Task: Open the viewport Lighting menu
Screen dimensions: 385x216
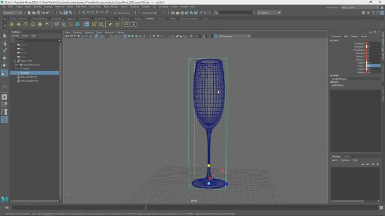Action: click(x=89, y=32)
